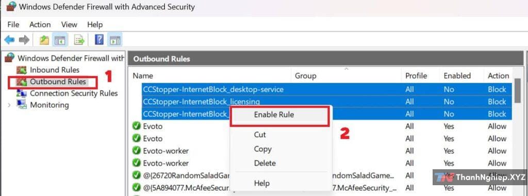Viewport: 528px width, 196px height.
Task: Choose Delete in the context menu
Action: coord(265,163)
